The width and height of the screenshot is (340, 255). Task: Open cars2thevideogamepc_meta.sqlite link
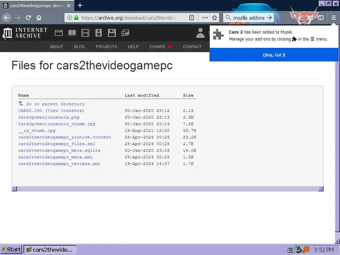click(x=59, y=150)
